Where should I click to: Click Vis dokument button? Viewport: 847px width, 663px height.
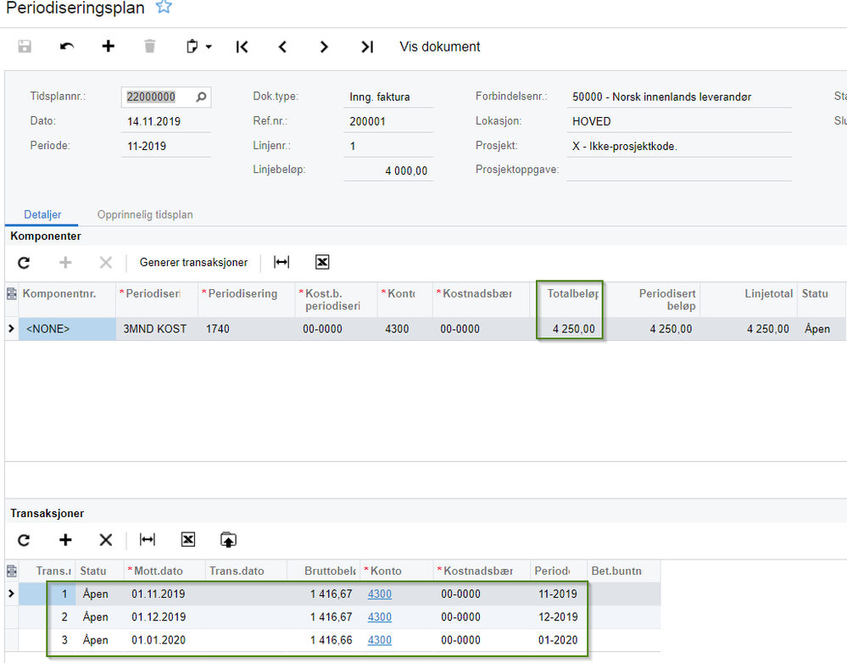(x=440, y=47)
